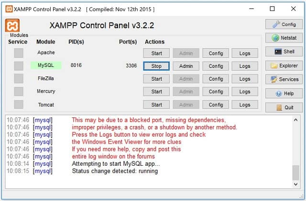Toggle the Apache service checkbox
This screenshot has height=201, width=306.
coord(19,53)
